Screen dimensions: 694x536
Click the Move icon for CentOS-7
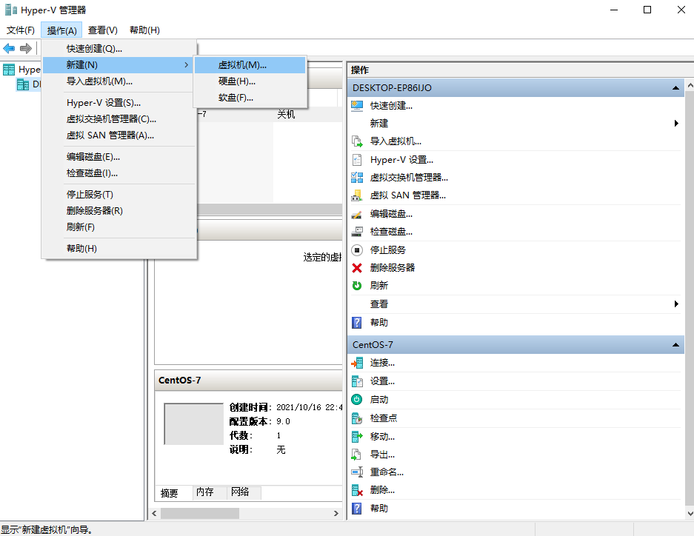coord(357,437)
